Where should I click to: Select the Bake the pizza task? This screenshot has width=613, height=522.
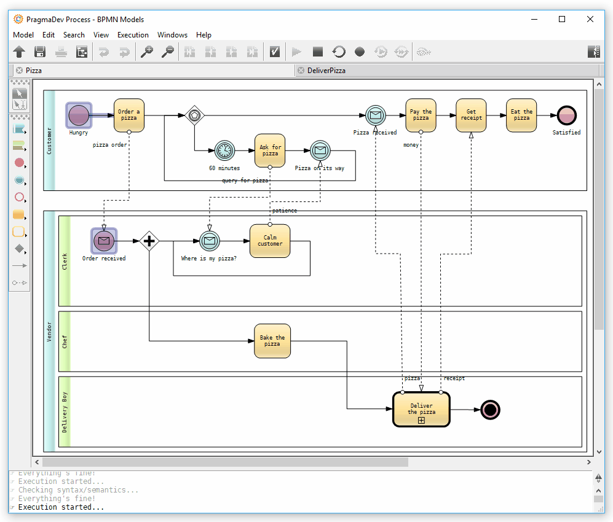coord(272,341)
